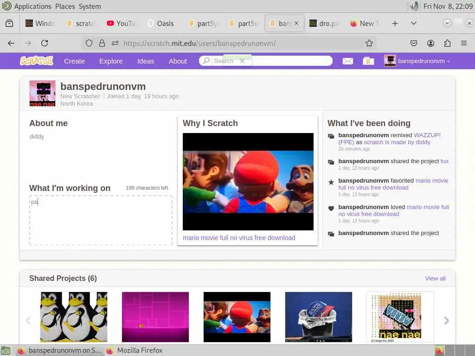The width and height of the screenshot is (475, 356).
Task: Click the volume icon in the system panel
Action: coord(413,6)
